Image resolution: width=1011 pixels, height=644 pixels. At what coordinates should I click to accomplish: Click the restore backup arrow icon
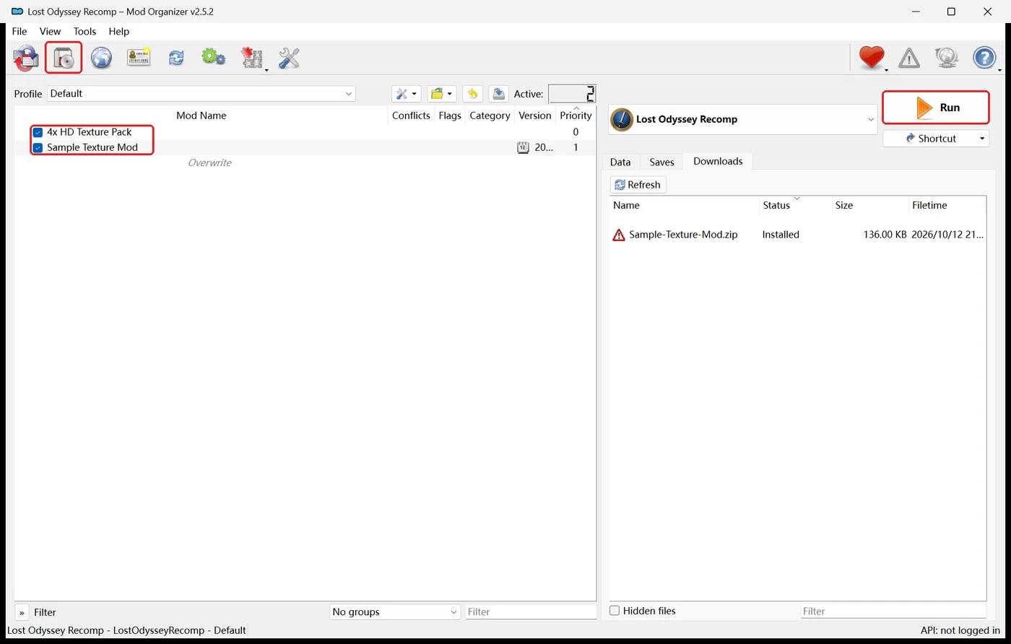click(472, 94)
